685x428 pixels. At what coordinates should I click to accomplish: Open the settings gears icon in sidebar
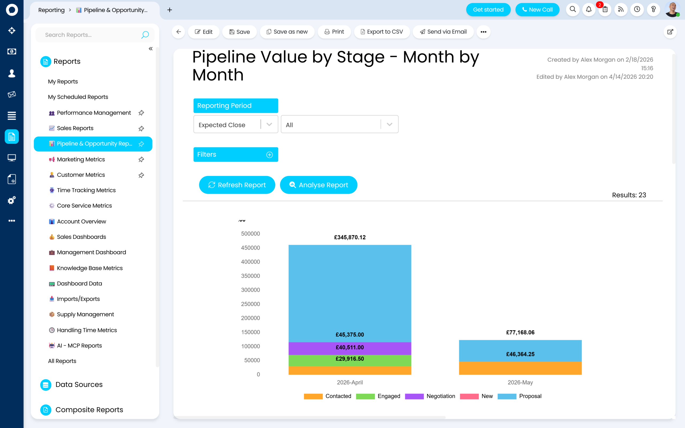pos(12,200)
